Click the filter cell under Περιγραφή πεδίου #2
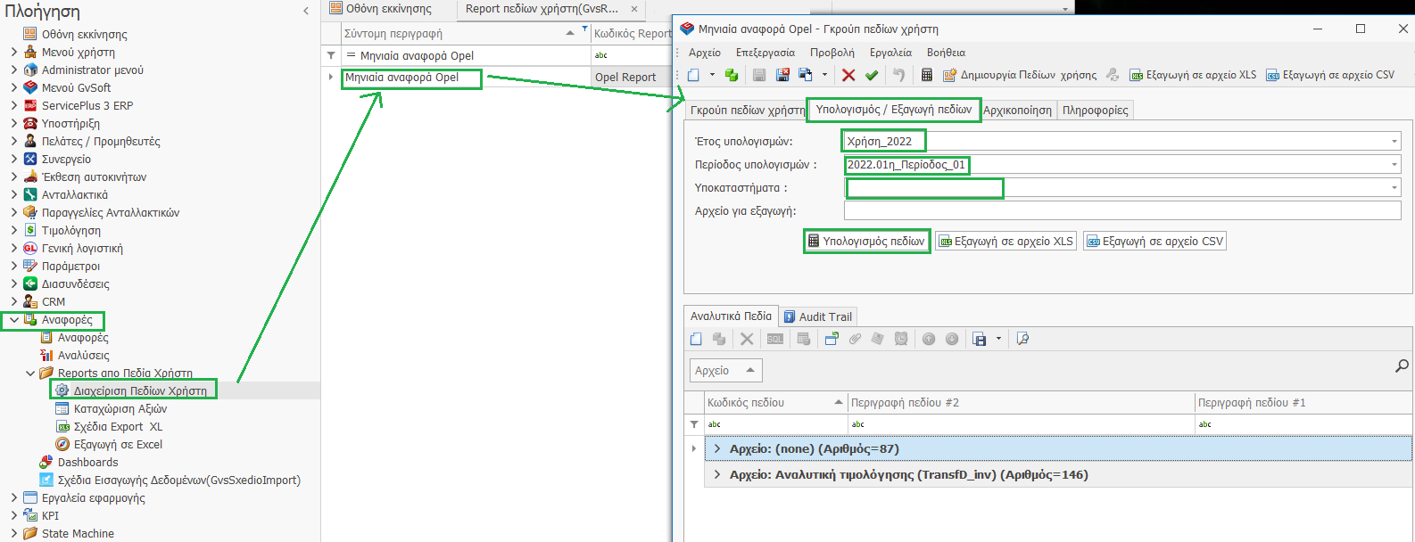This screenshot has height=542, width=1415. coord(1021,424)
